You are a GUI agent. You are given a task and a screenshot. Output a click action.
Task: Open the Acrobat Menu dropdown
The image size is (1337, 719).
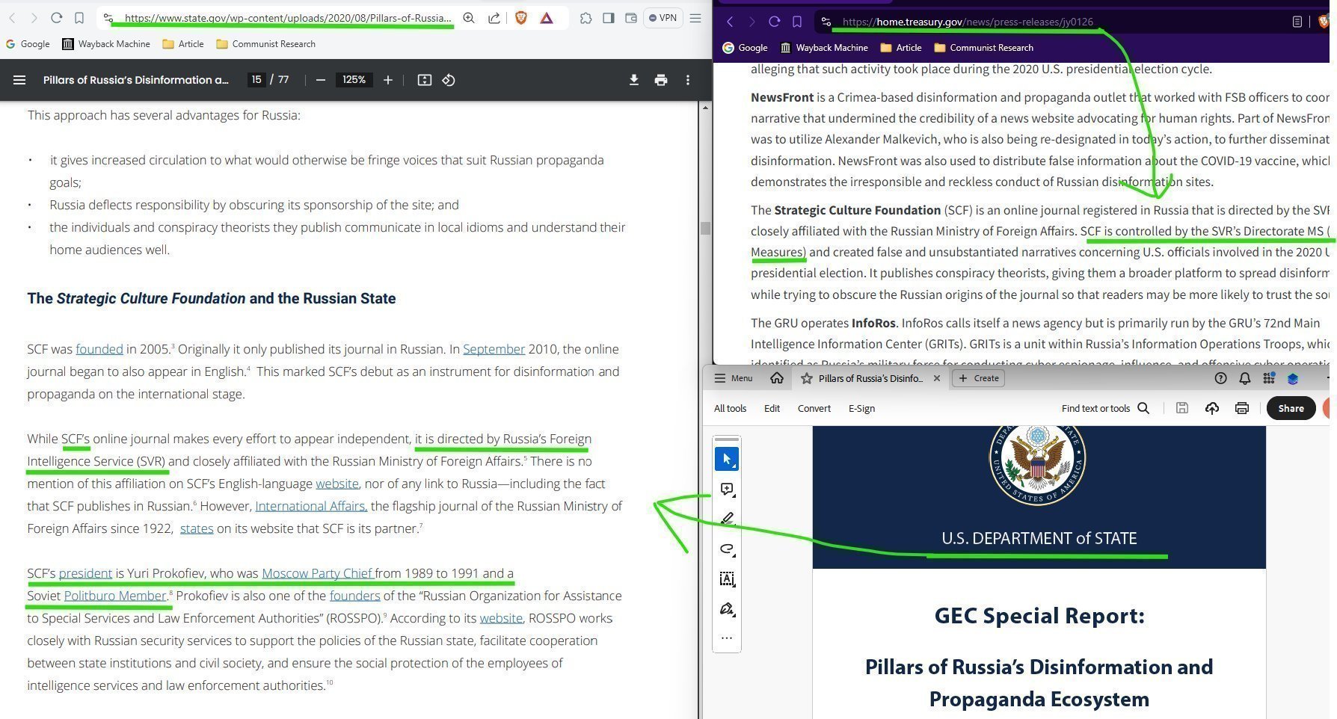(x=733, y=378)
